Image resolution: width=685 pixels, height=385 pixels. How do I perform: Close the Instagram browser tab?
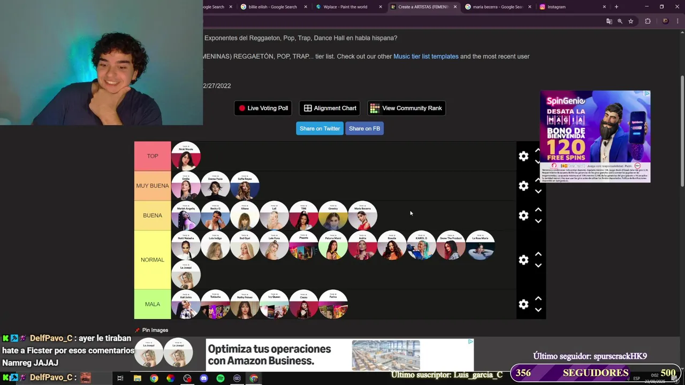(x=604, y=7)
